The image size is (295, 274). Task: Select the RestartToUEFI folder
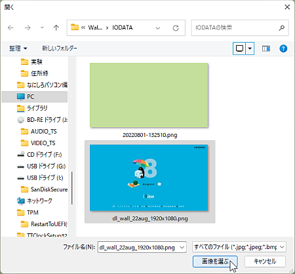point(44,224)
